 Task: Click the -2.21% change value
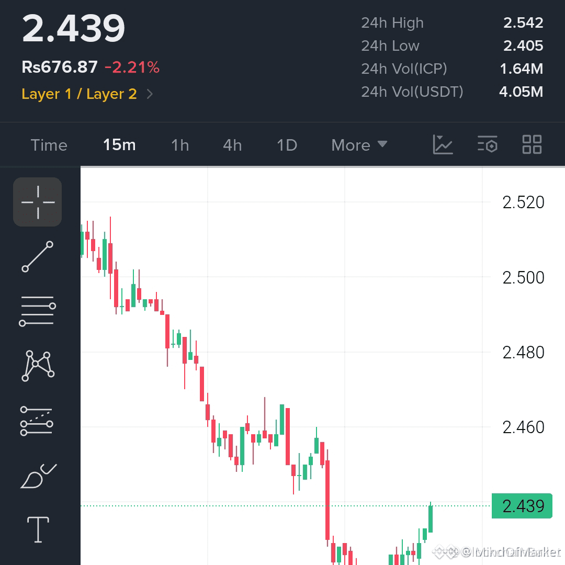coord(132,67)
